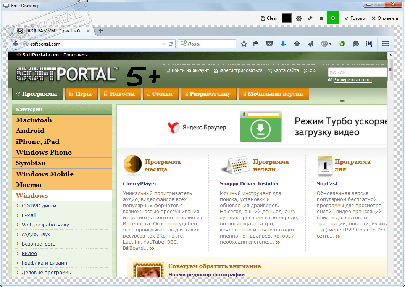Go to browser home page

coord(297,44)
